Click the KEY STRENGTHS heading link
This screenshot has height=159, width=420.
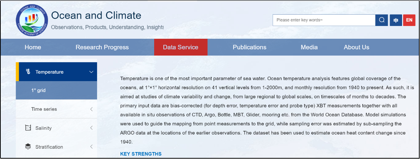[141, 154]
